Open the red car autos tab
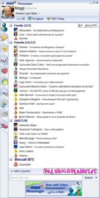The width and height of the screenshot is (100, 198). [4, 126]
